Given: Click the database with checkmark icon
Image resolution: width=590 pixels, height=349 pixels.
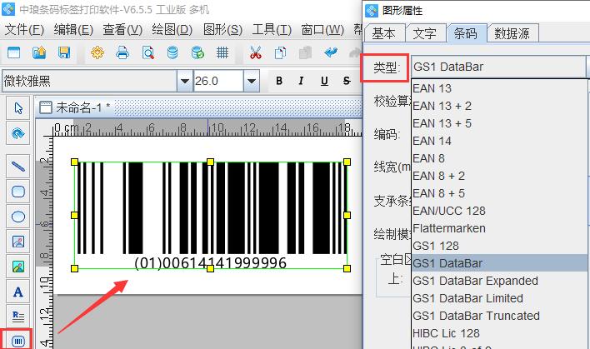Looking at the screenshot, I should 197,52.
